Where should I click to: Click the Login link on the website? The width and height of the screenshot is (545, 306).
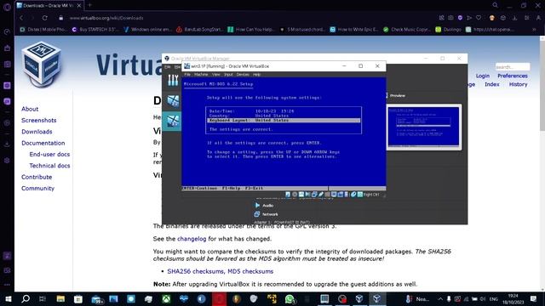(x=483, y=76)
